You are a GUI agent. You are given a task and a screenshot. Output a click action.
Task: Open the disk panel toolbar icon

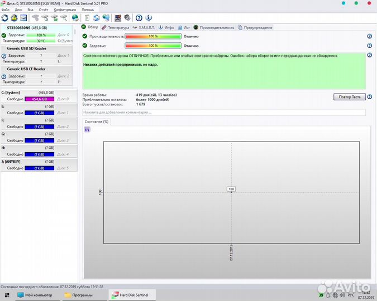click(23, 18)
